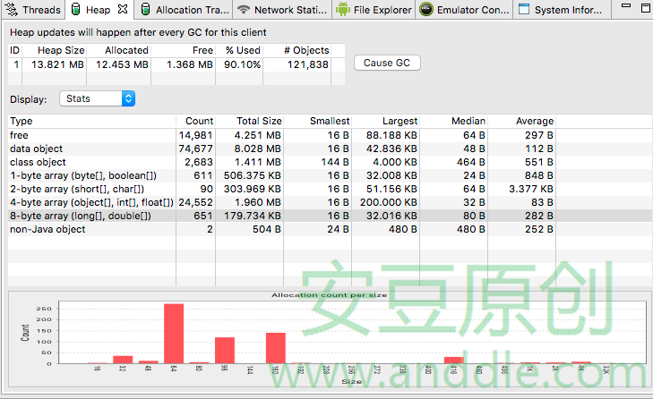Select the 4-byte array row
The width and height of the screenshot is (653, 399).
point(330,202)
